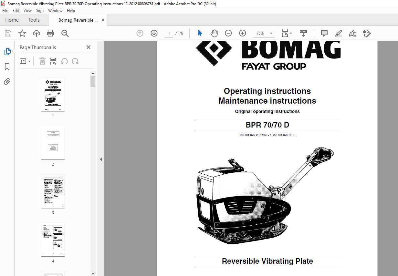Open the Edit menu
This screenshot has height=276, width=398.
coord(16,10)
